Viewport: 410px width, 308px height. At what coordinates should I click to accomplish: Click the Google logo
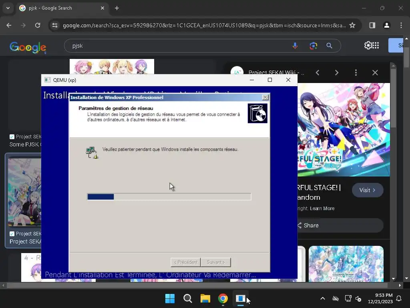point(28,47)
